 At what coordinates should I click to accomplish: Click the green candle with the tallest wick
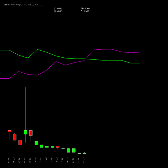[x=26, y=132]
